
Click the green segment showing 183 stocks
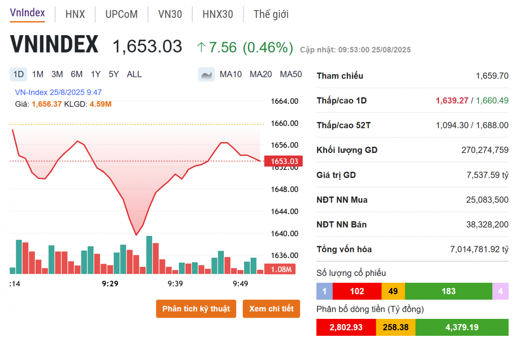coord(448,291)
